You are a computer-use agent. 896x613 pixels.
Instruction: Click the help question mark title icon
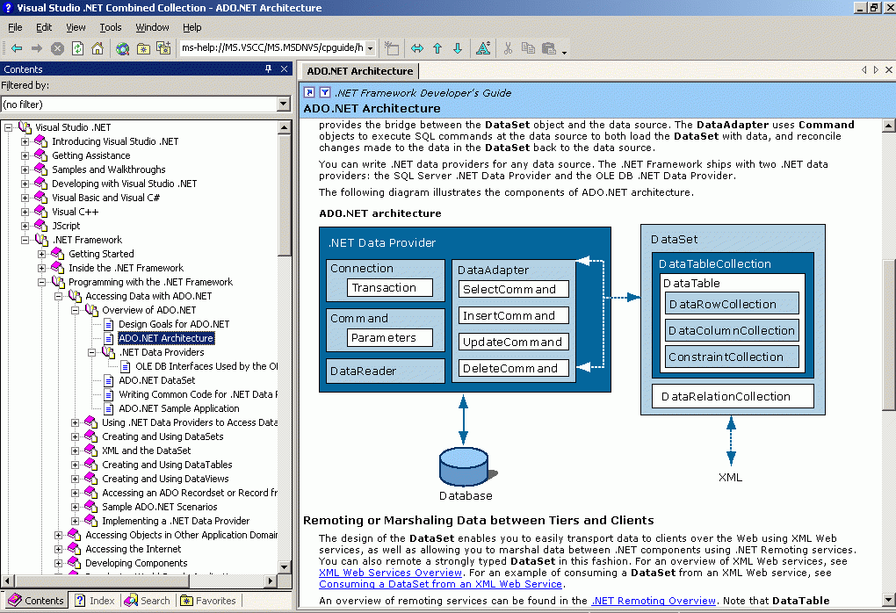pos(7,7)
